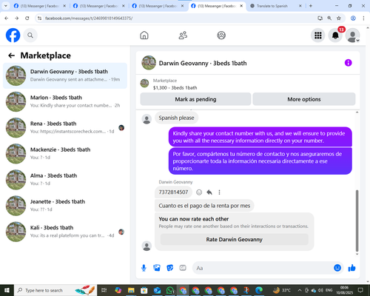Click Mark as pending button
This screenshot has height=296, width=370.
coord(195,99)
